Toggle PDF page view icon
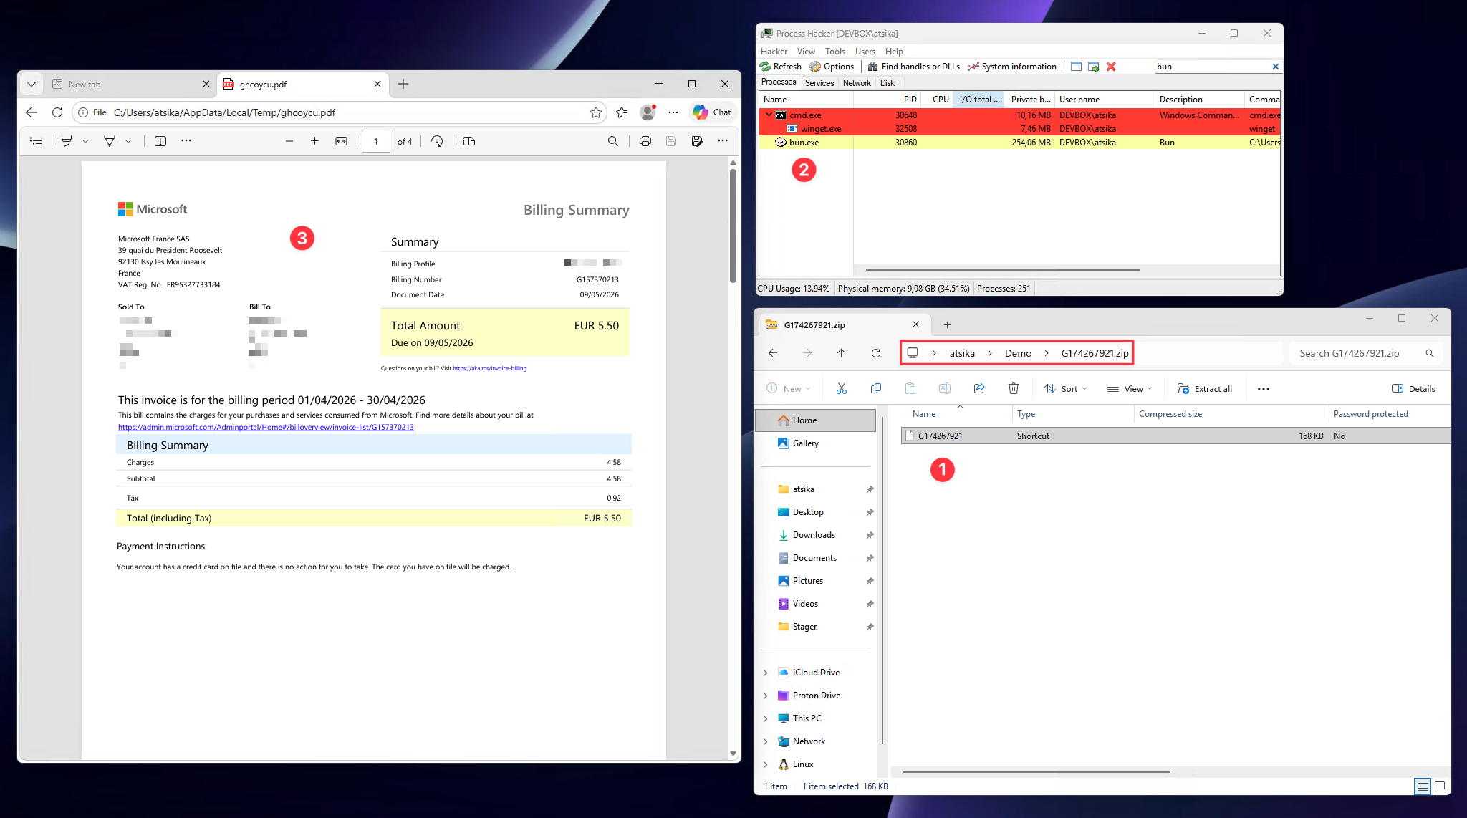This screenshot has height=818, width=1467. click(x=469, y=141)
